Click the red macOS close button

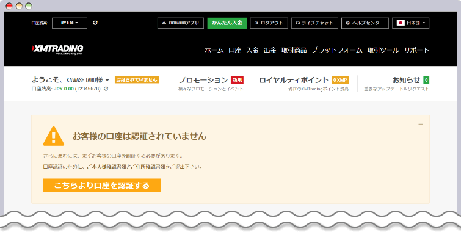[x=9, y=6]
